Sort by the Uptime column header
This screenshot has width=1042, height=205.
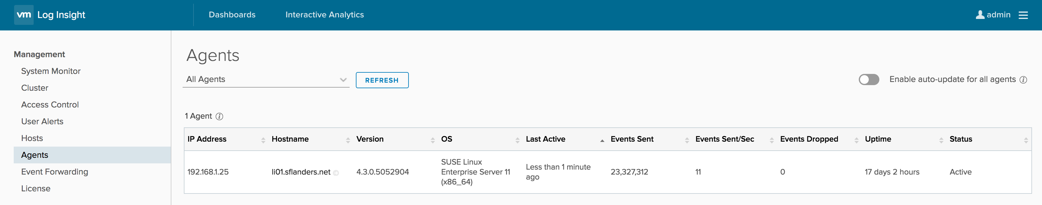point(878,139)
